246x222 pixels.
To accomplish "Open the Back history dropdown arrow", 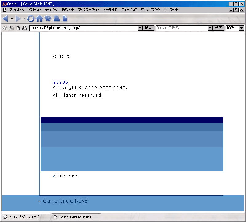I will tap(12, 19).
